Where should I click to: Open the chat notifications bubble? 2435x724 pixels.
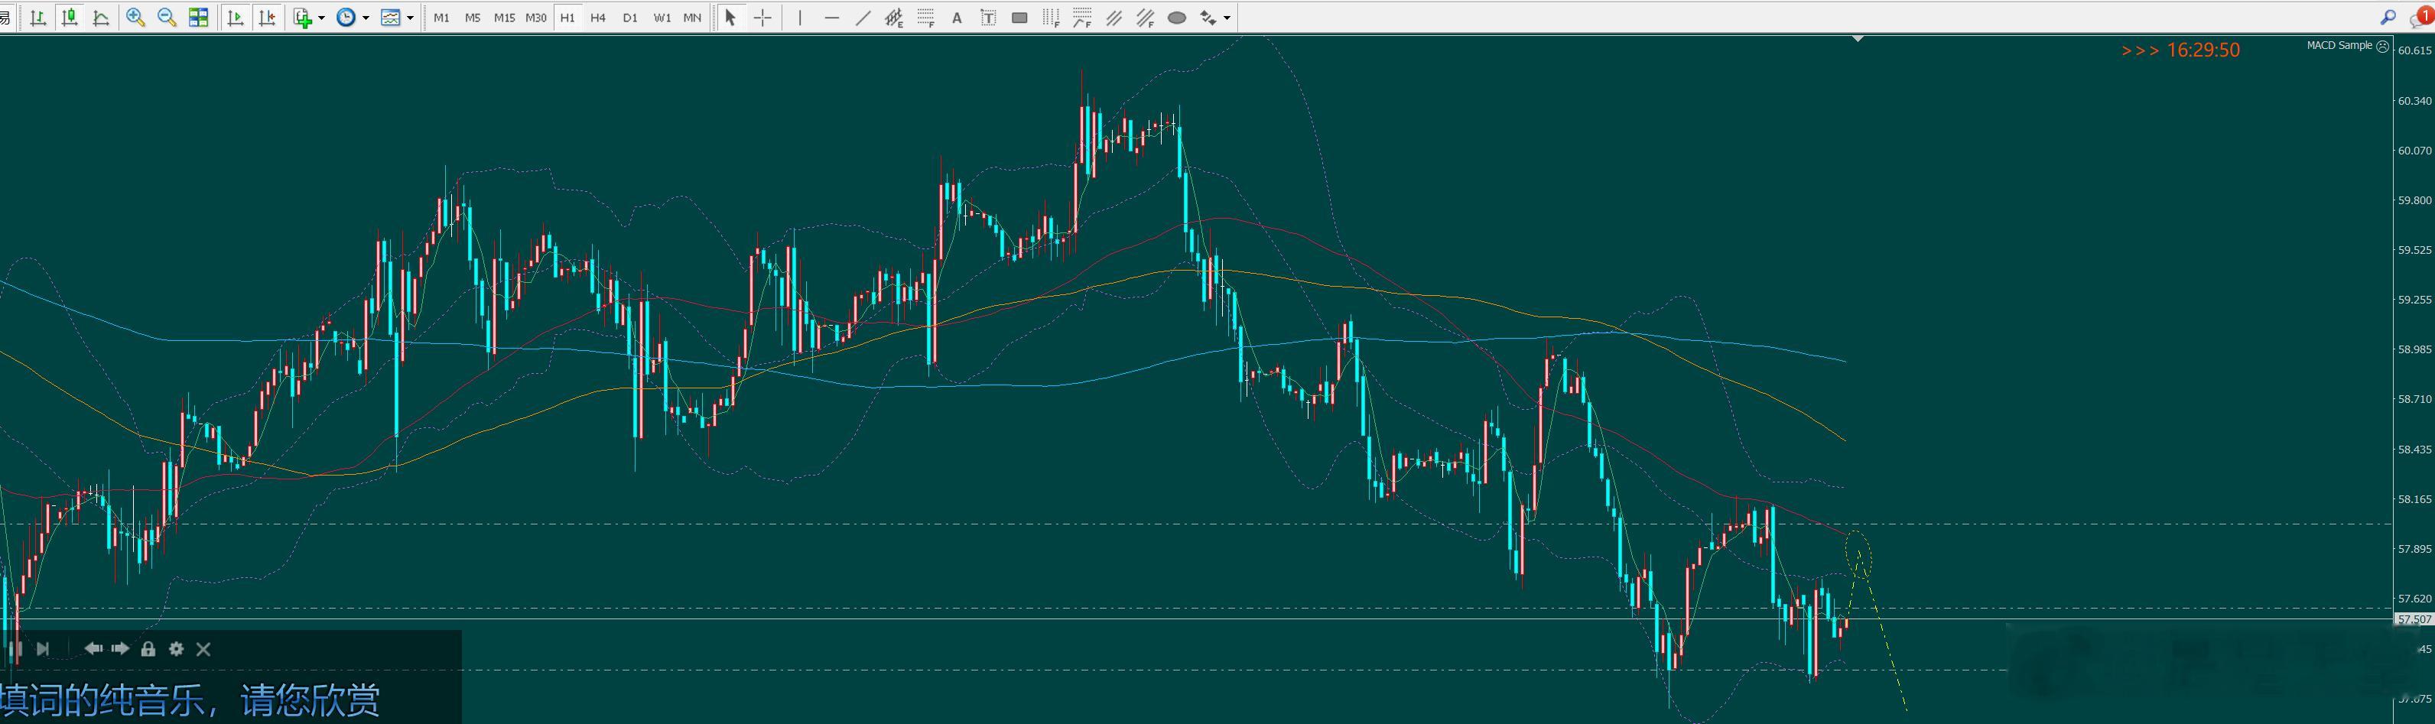2422,17
